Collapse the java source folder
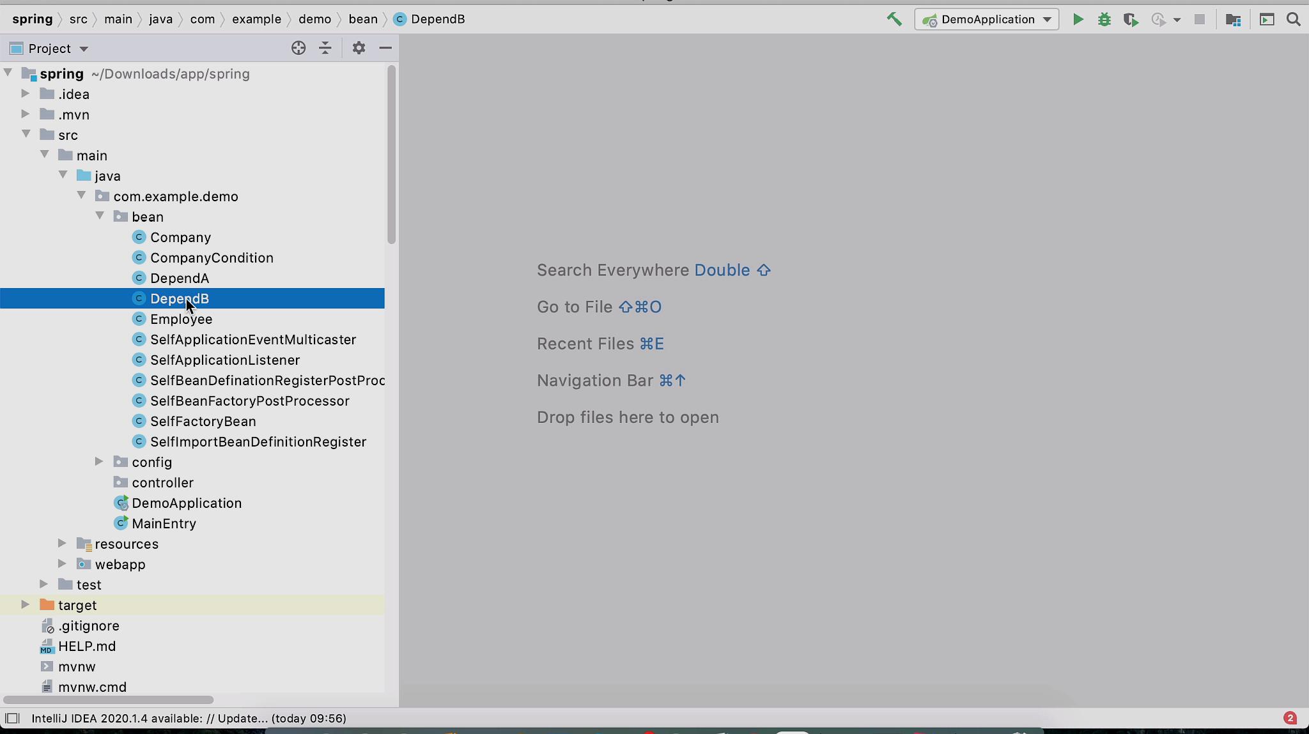1309x734 pixels. 63,175
